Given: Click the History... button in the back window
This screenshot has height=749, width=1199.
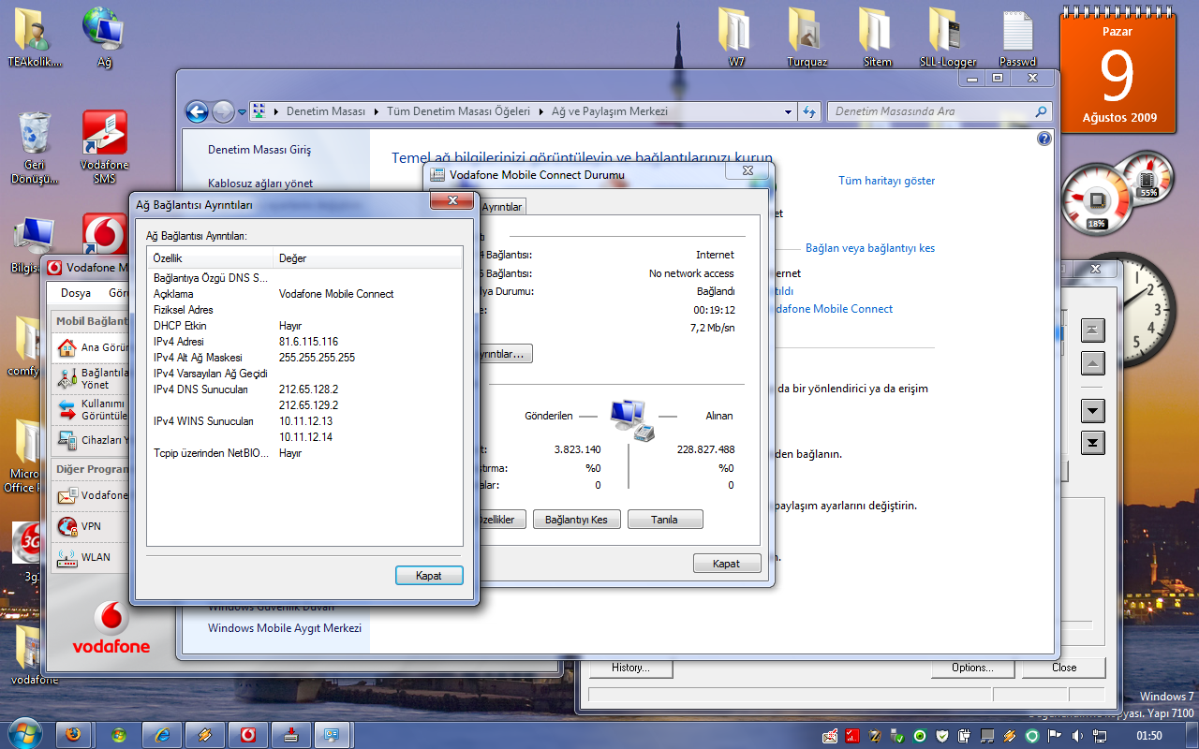Looking at the screenshot, I should point(629,668).
